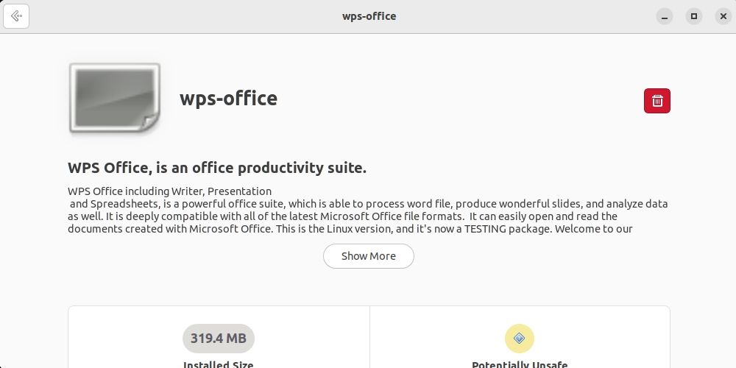The image size is (736, 368).
Task: Click the wps-office title in the header bar
Action: tap(369, 16)
